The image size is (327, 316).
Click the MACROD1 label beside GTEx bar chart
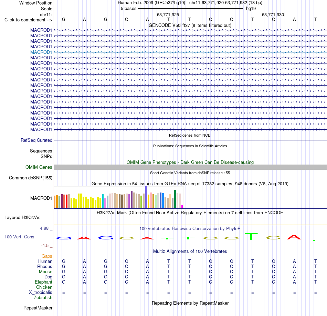[41, 198]
